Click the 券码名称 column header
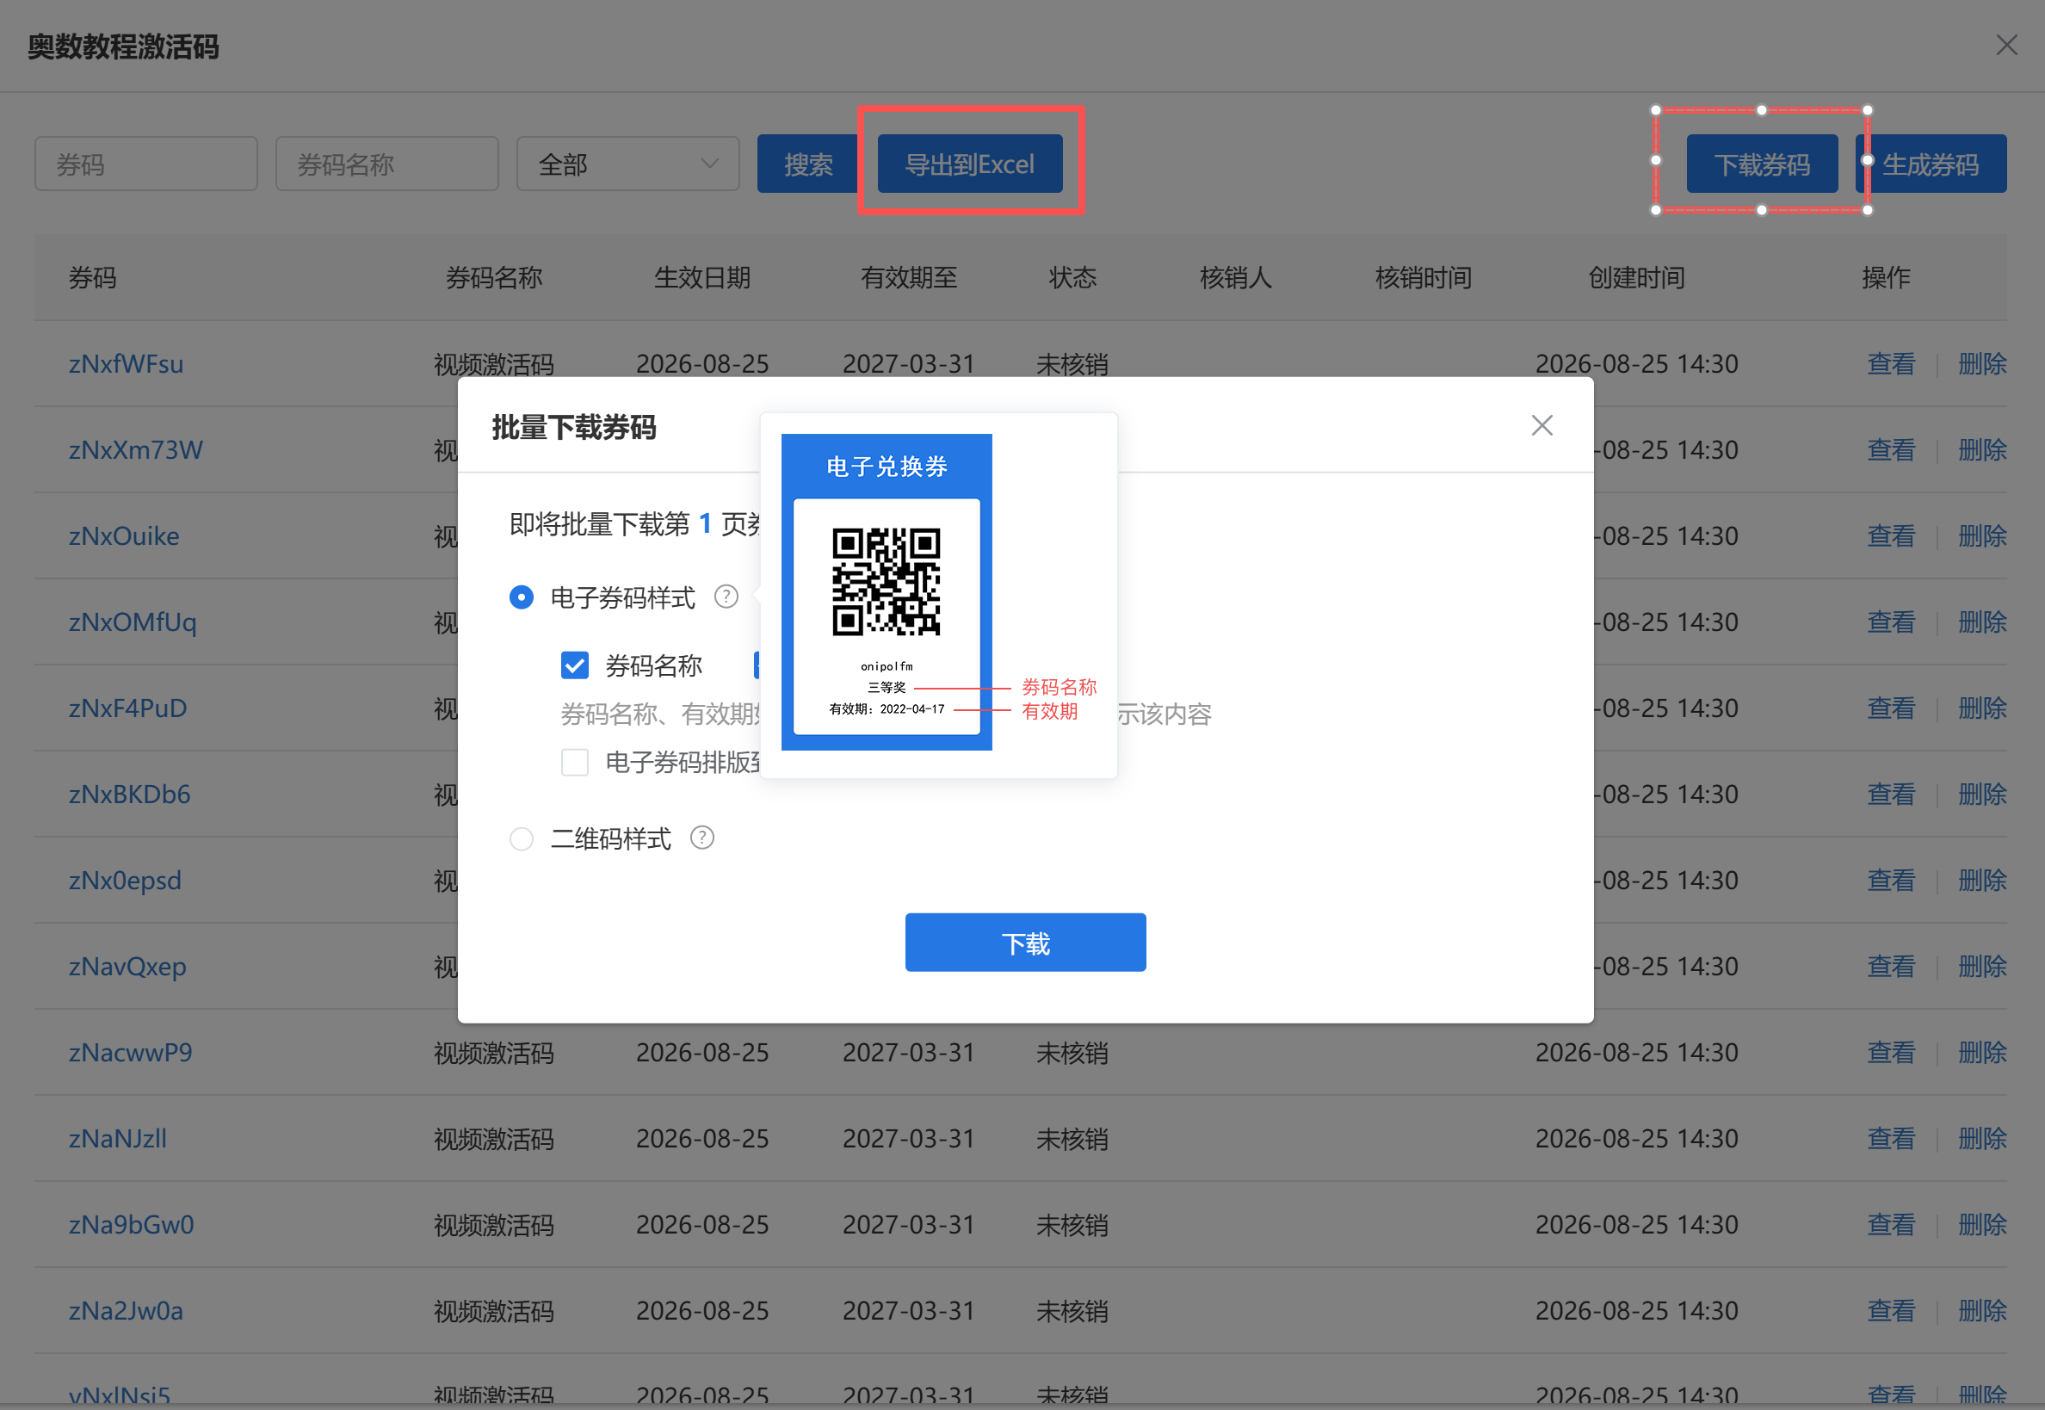 (x=494, y=277)
